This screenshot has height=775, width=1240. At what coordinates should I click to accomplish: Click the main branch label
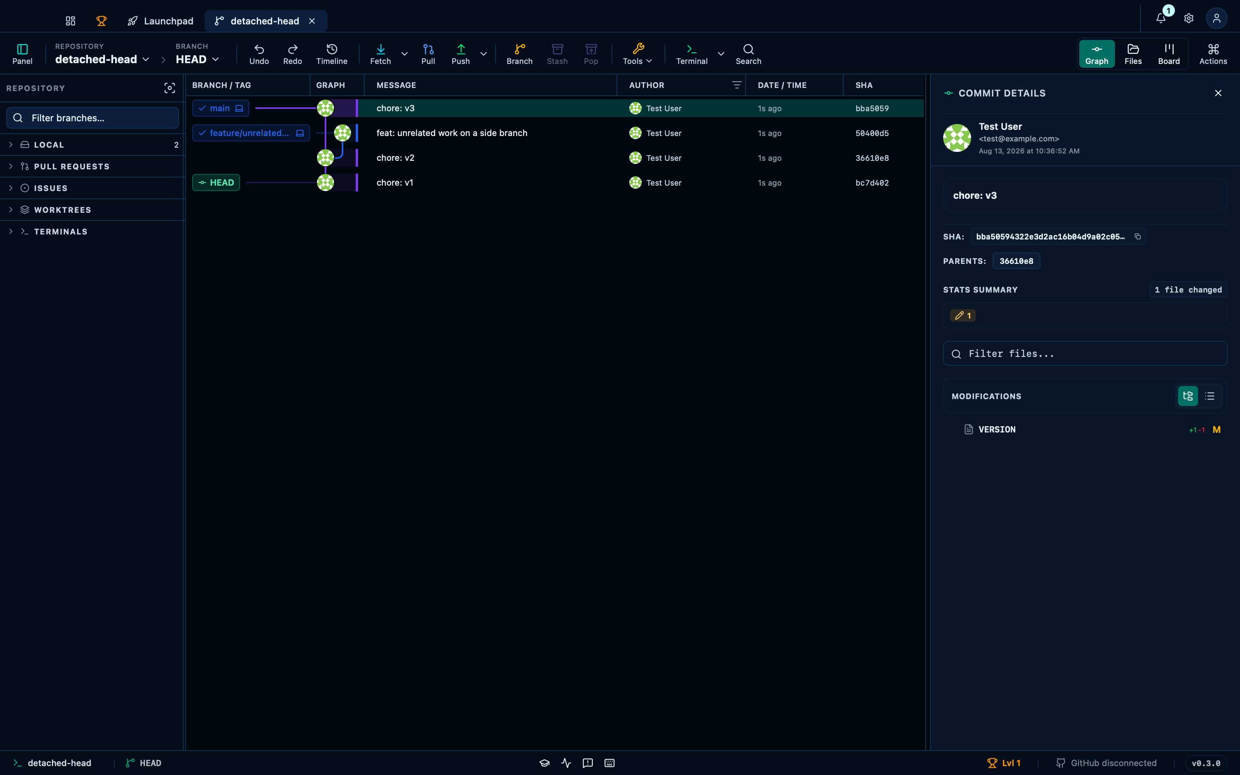220,108
